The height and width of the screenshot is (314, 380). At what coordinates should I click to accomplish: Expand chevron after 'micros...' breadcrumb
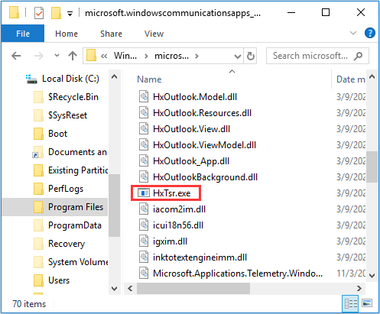click(196, 56)
